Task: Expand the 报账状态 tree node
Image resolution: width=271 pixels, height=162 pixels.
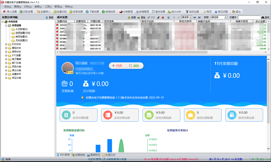Action: 6,52
